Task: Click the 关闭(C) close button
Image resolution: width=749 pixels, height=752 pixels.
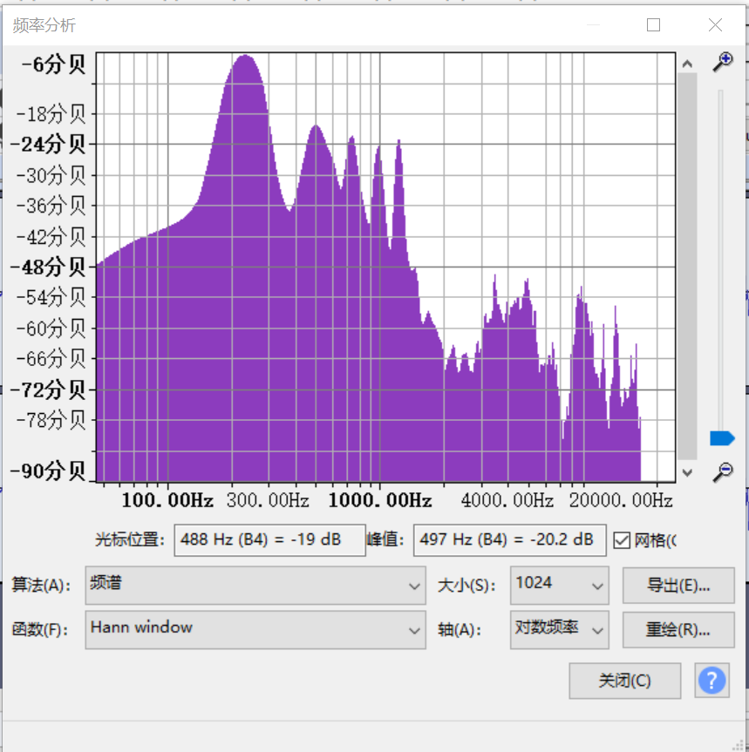Action: (x=624, y=681)
